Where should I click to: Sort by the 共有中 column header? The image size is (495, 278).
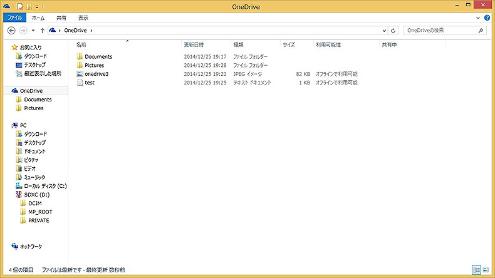(389, 45)
